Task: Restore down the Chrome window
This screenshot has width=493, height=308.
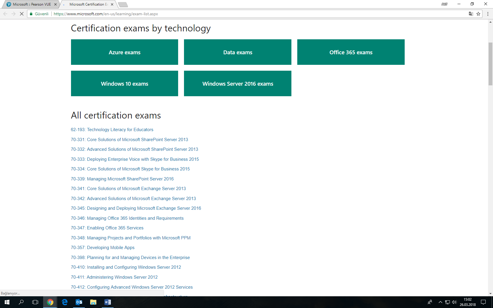Action: (x=472, y=4)
